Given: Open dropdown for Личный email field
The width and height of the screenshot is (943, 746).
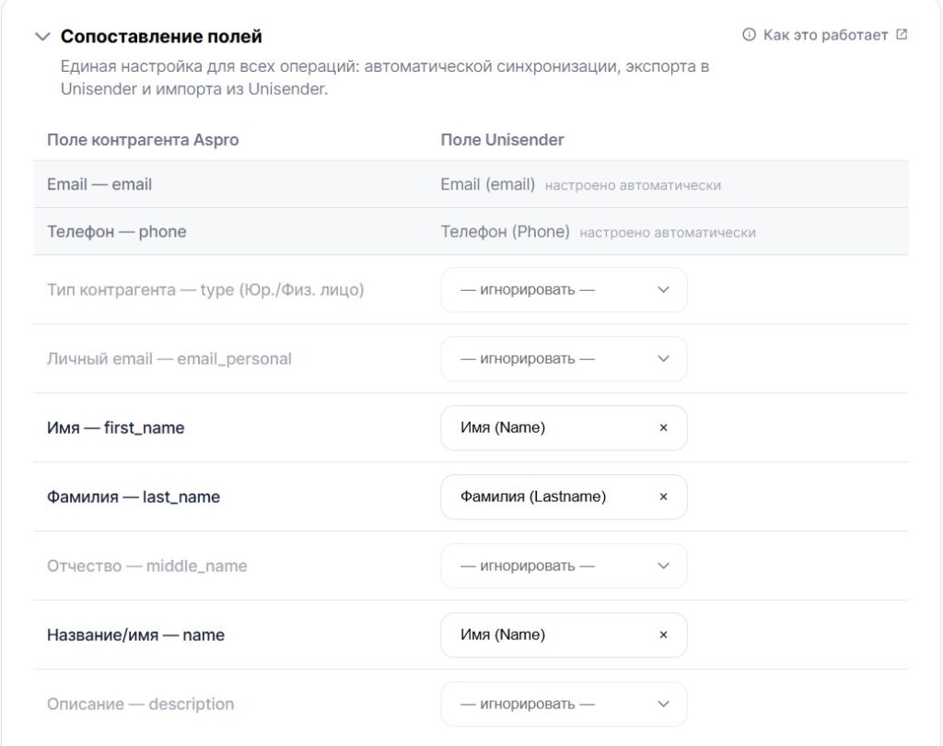Looking at the screenshot, I should point(565,359).
